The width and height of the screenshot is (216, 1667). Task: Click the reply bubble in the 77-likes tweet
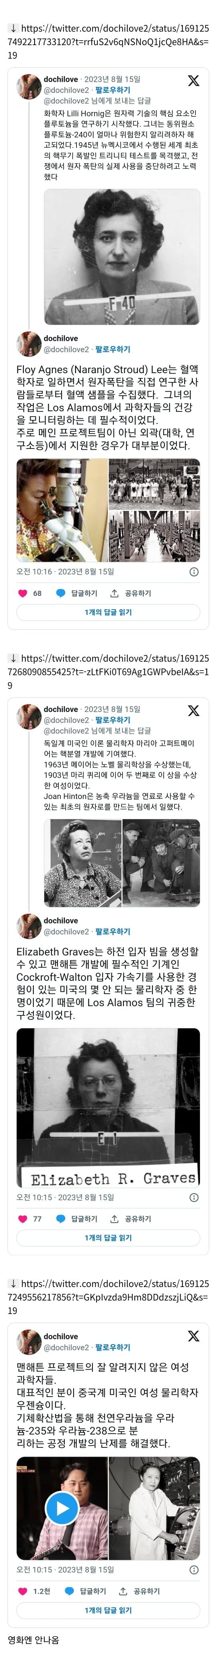pyautogui.click(x=61, y=1219)
